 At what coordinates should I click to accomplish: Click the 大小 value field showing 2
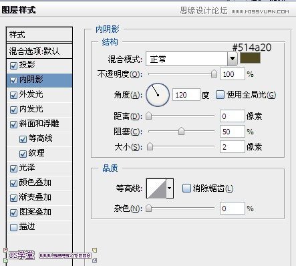pyautogui.click(x=233, y=147)
